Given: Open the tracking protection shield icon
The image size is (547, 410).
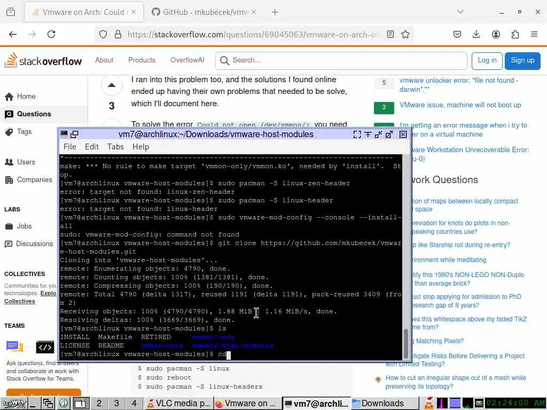Looking at the screenshot, I should click(x=103, y=34).
